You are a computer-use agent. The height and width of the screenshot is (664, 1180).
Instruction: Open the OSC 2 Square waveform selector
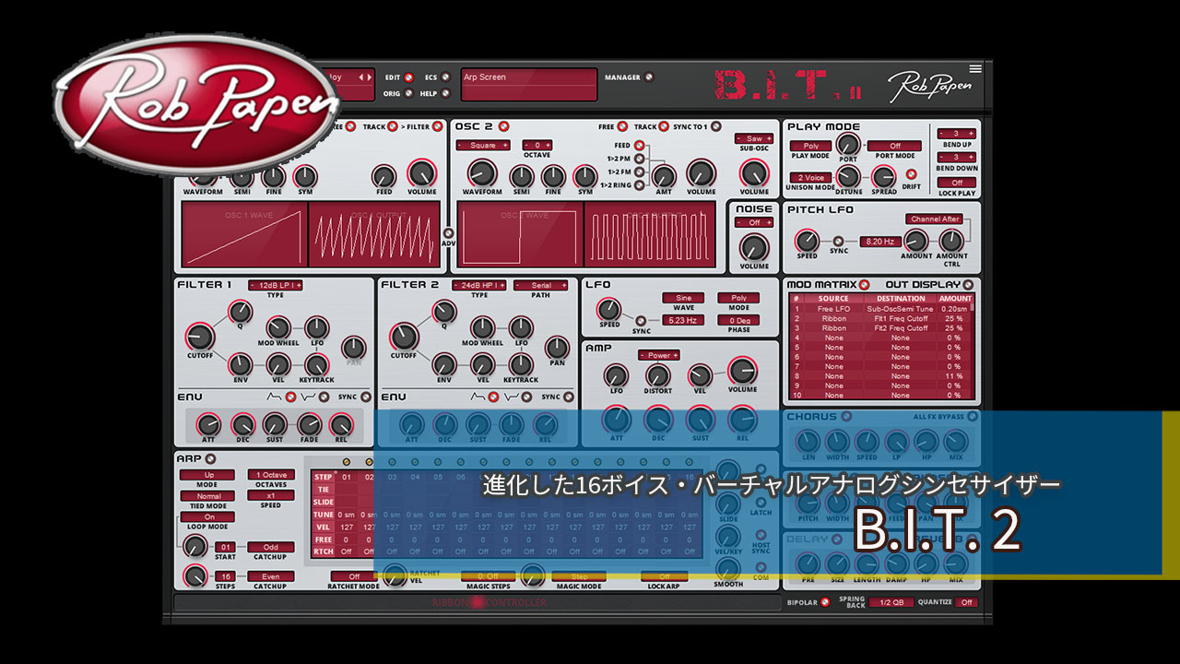click(x=482, y=145)
